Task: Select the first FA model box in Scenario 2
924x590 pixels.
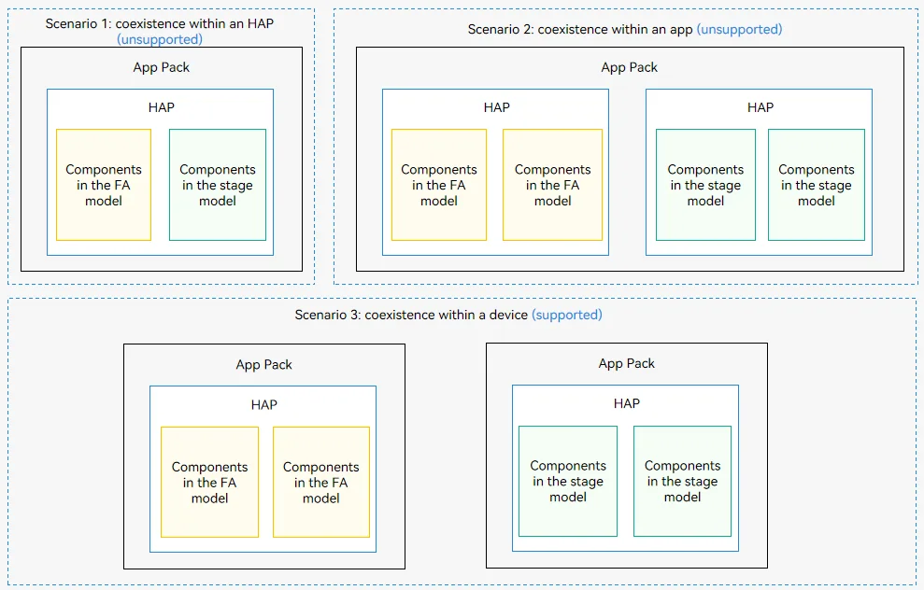Action: coord(439,185)
